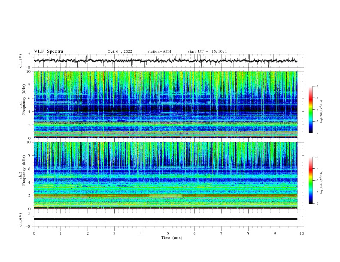
Task: Click the '-7' tick on ch.2 colorbar
Action: coord(317,203)
